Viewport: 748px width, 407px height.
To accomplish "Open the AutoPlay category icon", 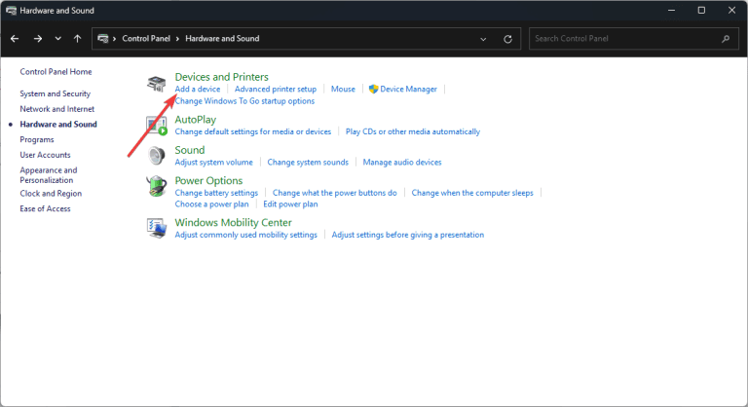I will click(157, 126).
